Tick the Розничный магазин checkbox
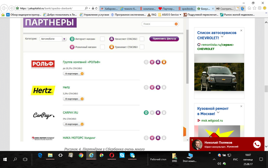The width and height of the screenshot is (268, 168). point(102,47)
